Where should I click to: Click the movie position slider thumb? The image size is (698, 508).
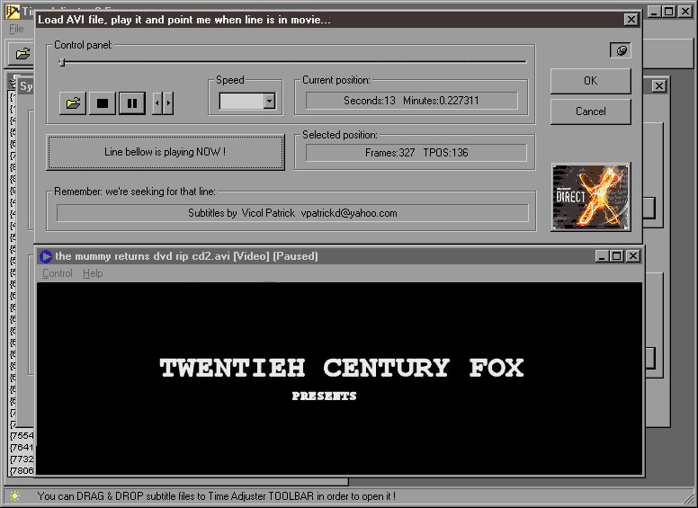click(62, 62)
